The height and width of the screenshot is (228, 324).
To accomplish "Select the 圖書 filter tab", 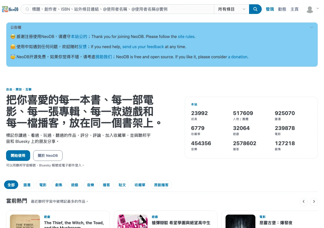I will pyautogui.click(x=27, y=185).
